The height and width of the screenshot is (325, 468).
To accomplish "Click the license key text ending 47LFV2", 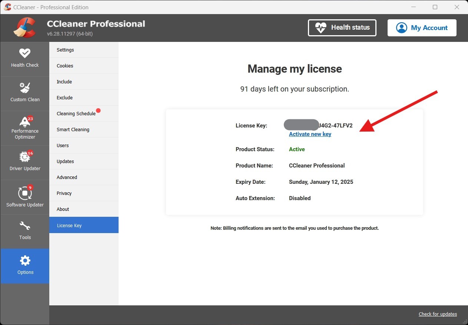I will coord(335,126).
